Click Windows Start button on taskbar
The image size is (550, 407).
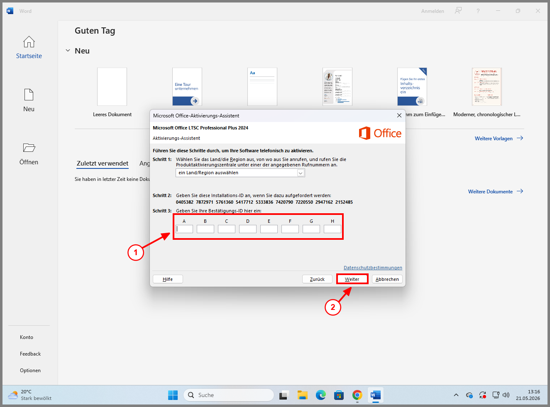tap(173, 395)
